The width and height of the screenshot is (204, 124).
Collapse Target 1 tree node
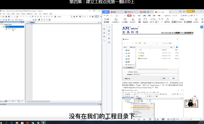tap(2, 27)
